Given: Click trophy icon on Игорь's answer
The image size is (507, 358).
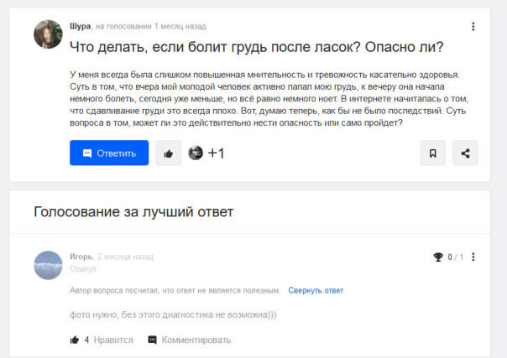Looking at the screenshot, I should pos(438,257).
